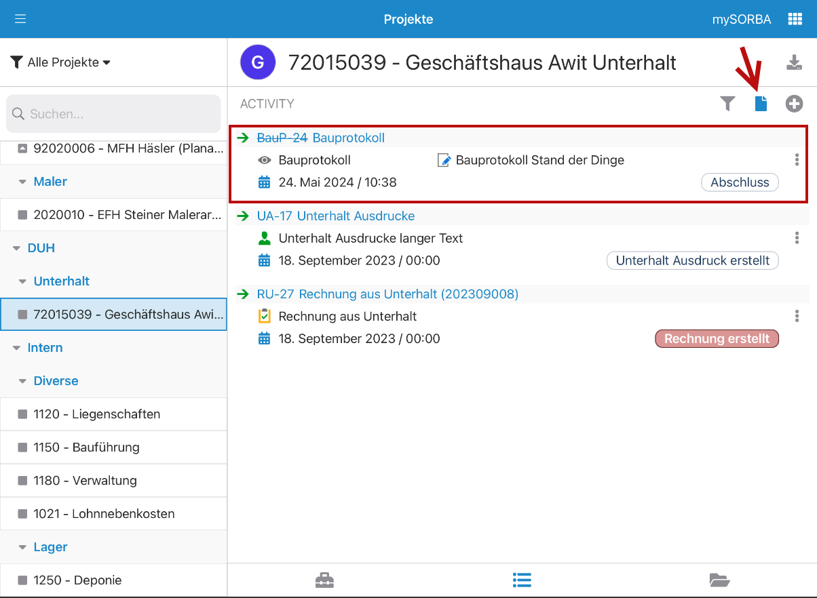Viewport: 817px width, 598px height.
Task: Open the three-dot menu for RU-27 entry
Action: pyautogui.click(x=797, y=316)
